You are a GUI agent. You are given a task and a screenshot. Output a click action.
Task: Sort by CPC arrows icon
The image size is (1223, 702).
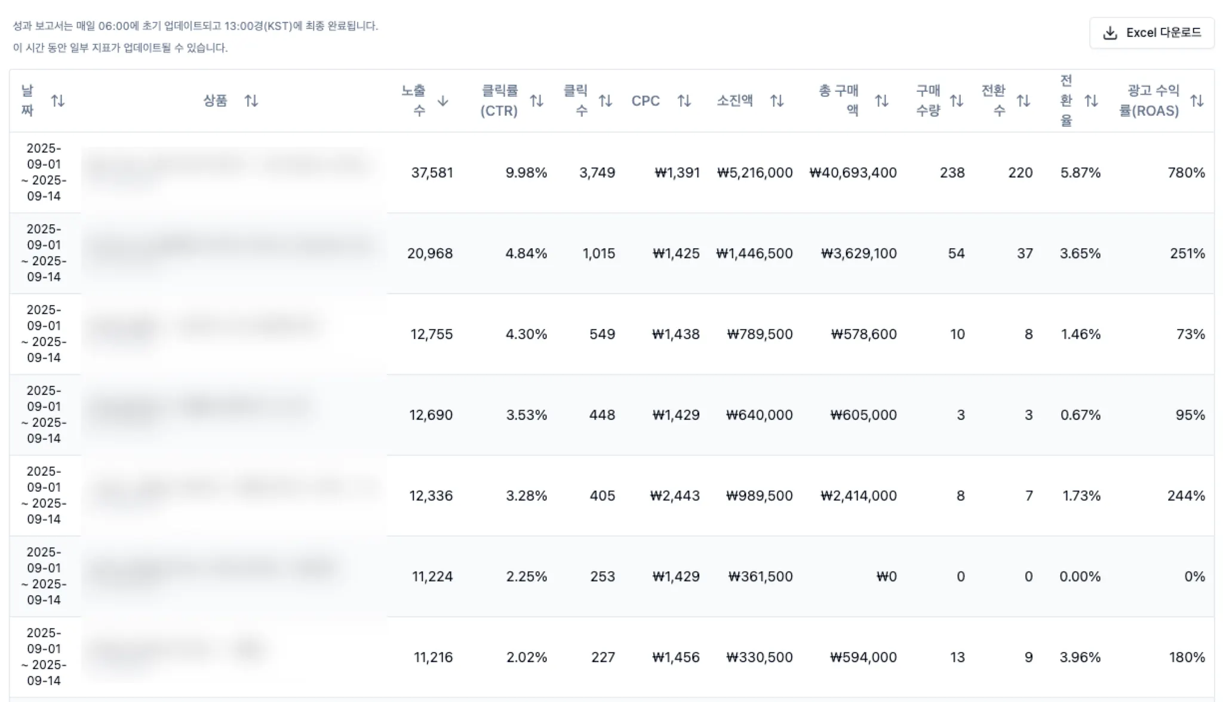[x=684, y=101]
